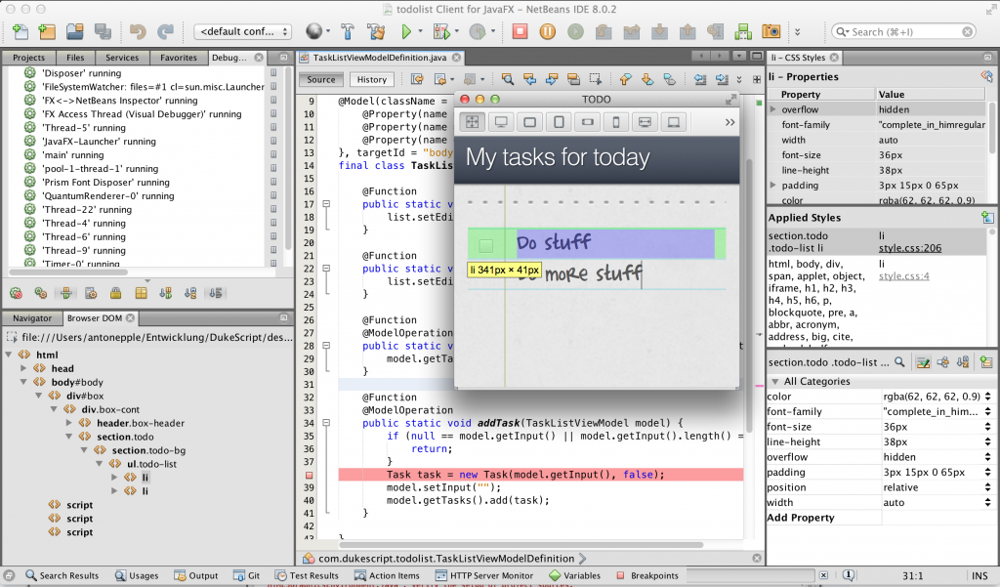Screen dimensions: 1000x587
Task: Switch editor to Source view
Action: point(320,80)
